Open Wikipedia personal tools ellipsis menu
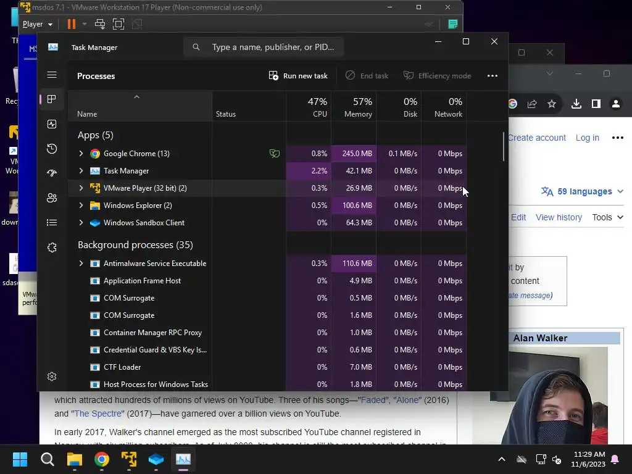 click(x=617, y=138)
